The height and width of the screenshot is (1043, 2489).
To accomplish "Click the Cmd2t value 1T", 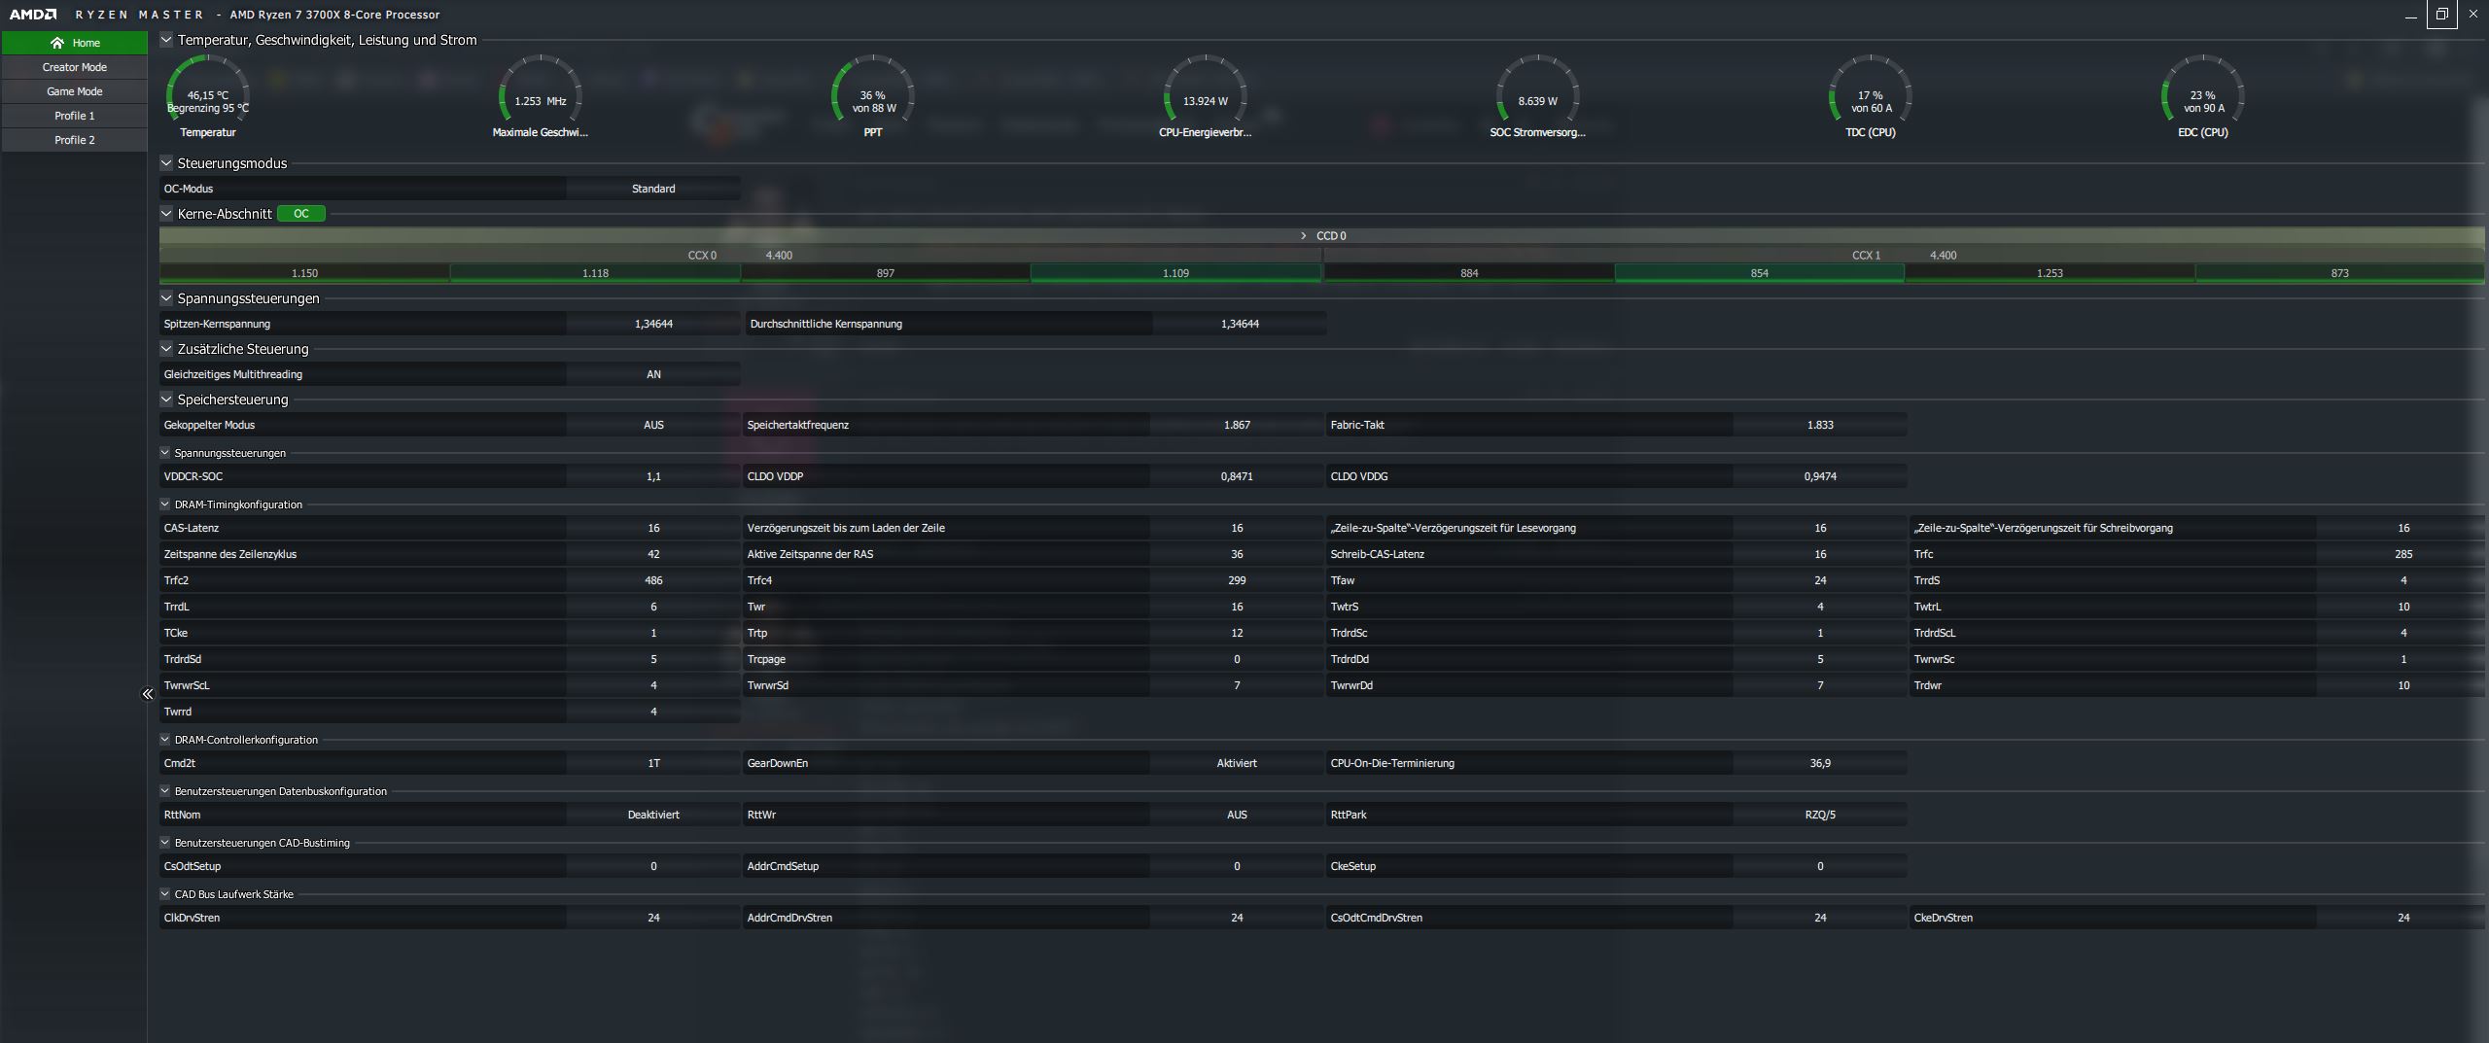I will click(x=653, y=763).
